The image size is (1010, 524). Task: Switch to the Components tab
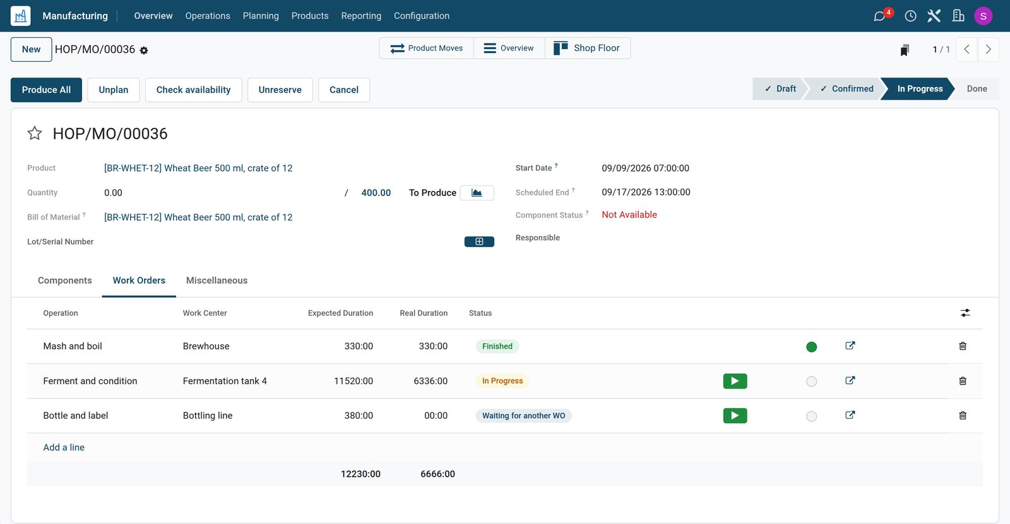point(65,281)
